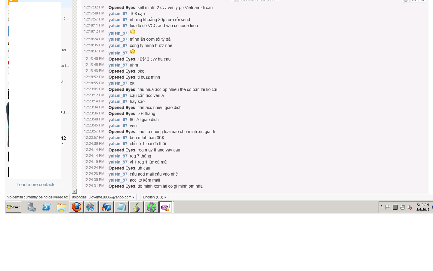Launch Windows PowerShell from quick launch
433x271 pixels.
coord(46,207)
